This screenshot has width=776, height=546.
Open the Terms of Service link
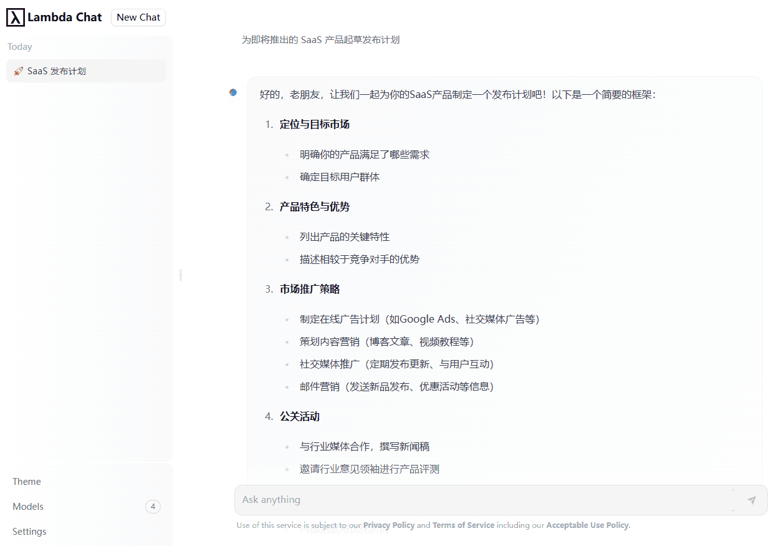pos(463,525)
